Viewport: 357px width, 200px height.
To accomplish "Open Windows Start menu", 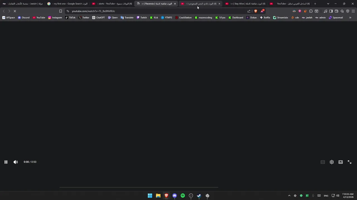I will [x=150, y=196].
